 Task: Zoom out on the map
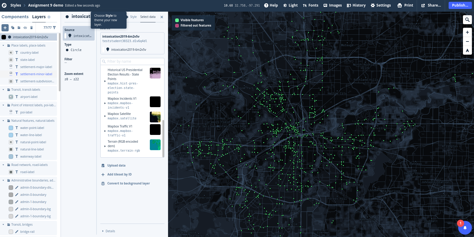coord(467,41)
